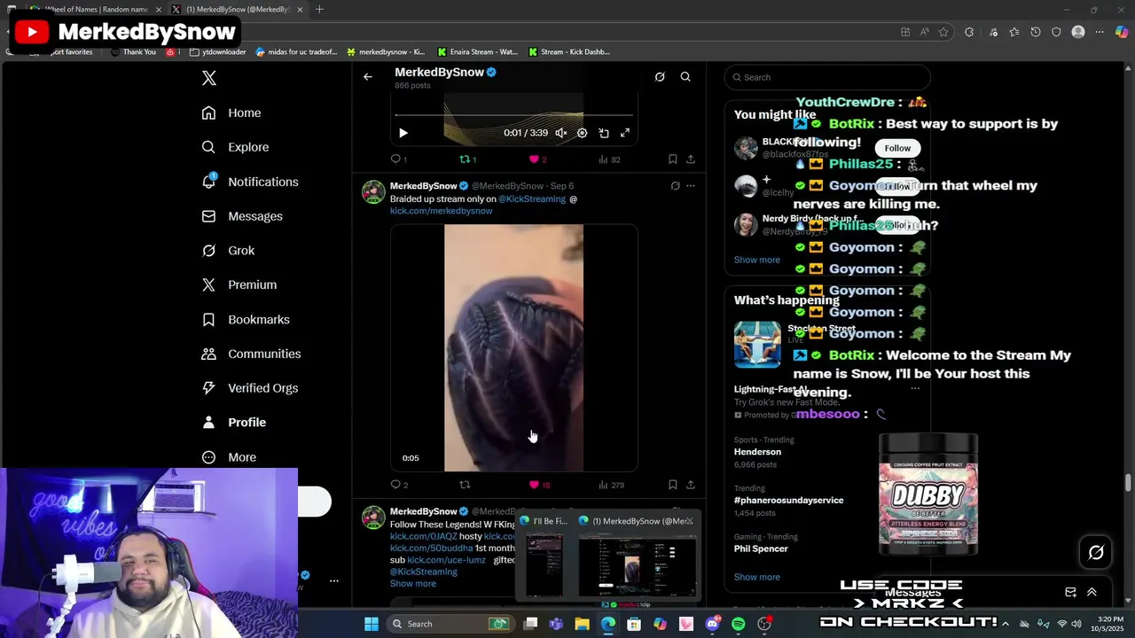Play the 3:39 video
Screen dimensions: 1135x638
point(403,133)
